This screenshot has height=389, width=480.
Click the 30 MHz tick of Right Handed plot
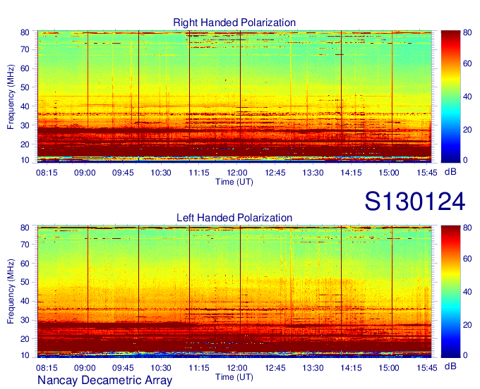click(x=25, y=125)
